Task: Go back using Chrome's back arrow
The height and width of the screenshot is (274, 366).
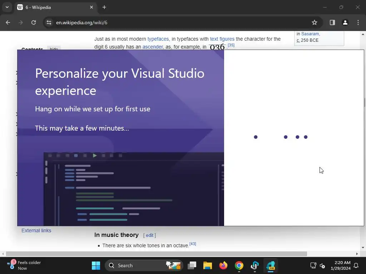Action: pyautogui.click(x=8, y=22)
